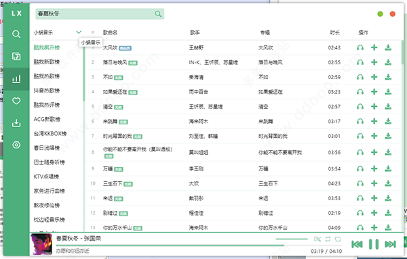Open the 熬夜修仙榜 chart
This screenshot has width=407, height=259.
coord(47,206)
